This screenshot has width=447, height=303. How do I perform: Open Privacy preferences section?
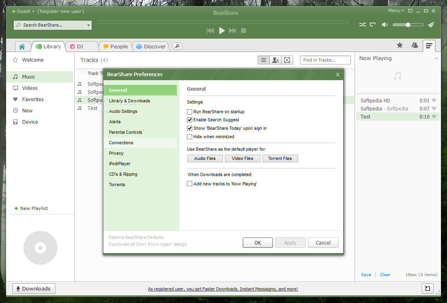click(141, 153)
